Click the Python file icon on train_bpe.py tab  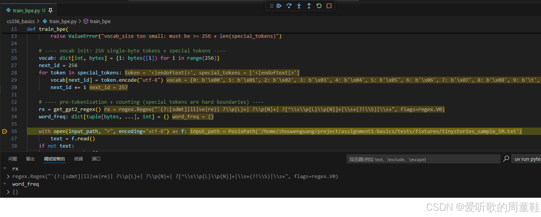(8, 10)
